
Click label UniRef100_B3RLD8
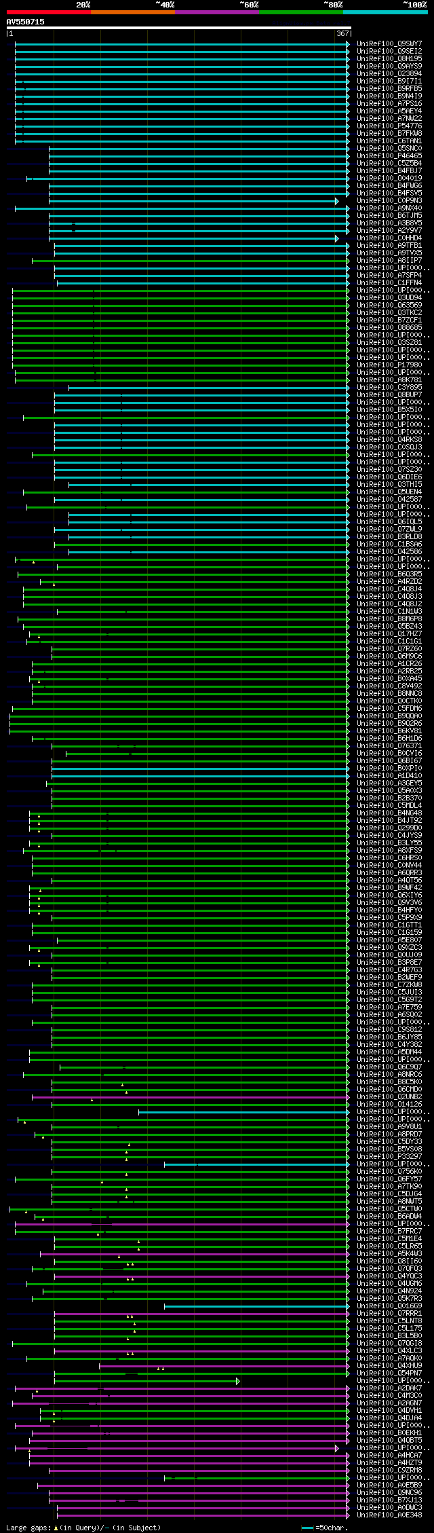point(389,536)
